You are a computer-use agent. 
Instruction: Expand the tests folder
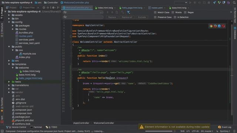9,82
